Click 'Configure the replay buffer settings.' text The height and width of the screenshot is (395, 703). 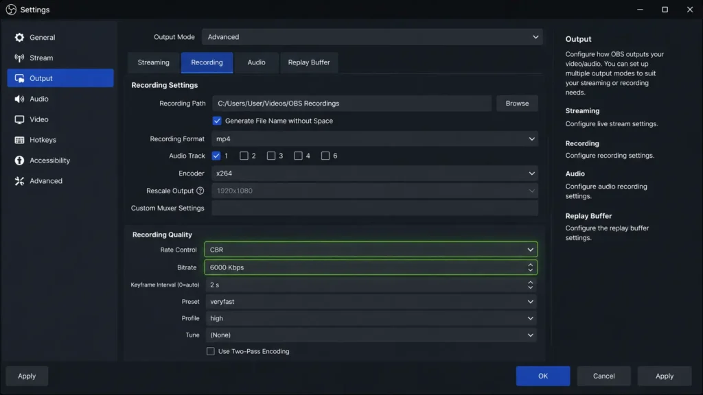[x=607, y=233]
